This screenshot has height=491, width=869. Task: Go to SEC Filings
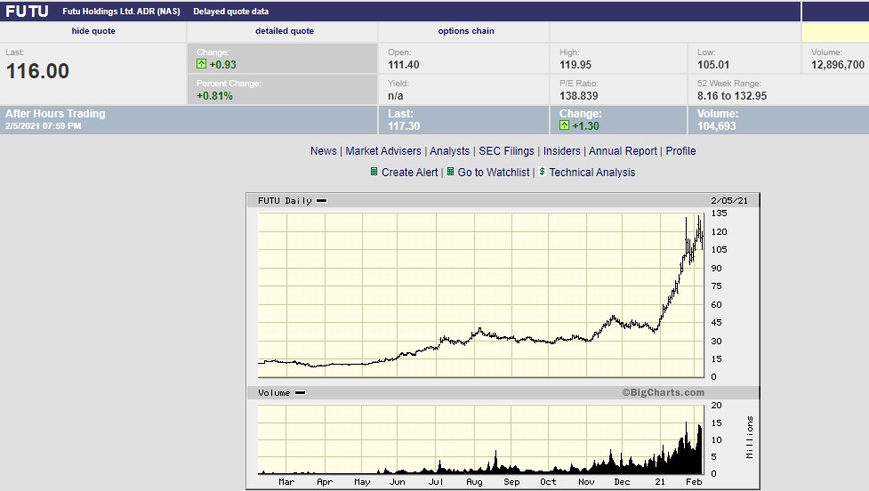point(508,151)
